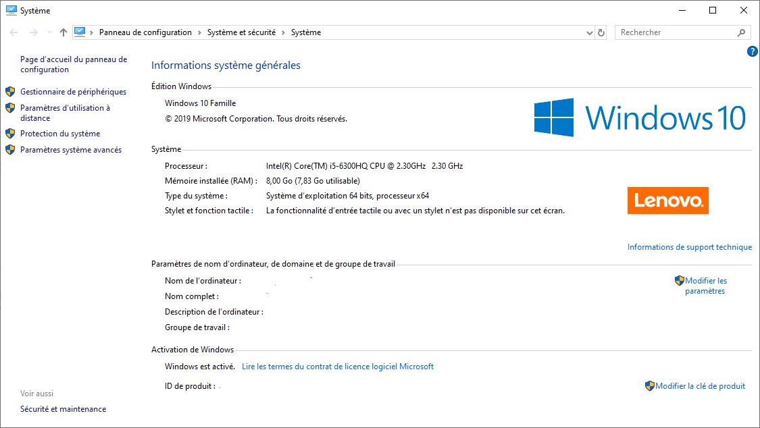Screen dimensions: 760x428
Task: Select Système et sécurité in the breadcrumb
Action: (x=241, y=32)
